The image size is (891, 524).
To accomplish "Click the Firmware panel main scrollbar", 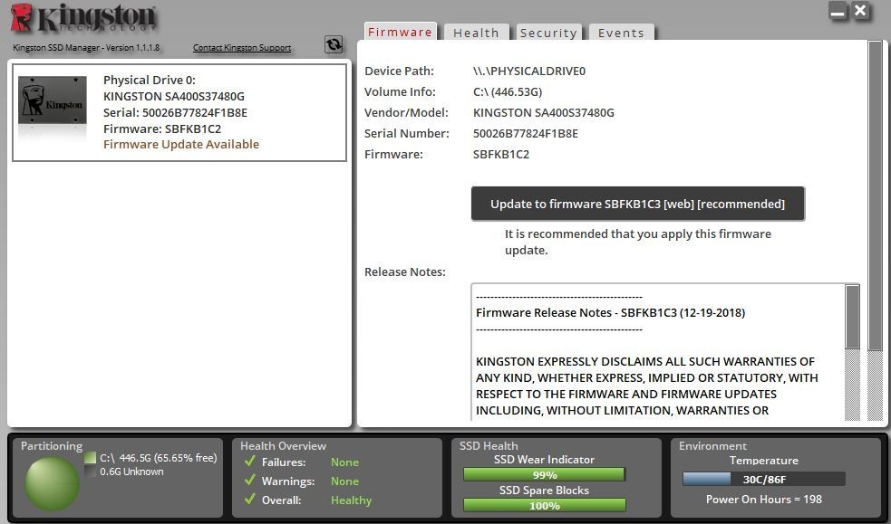I will pos(876,195).
